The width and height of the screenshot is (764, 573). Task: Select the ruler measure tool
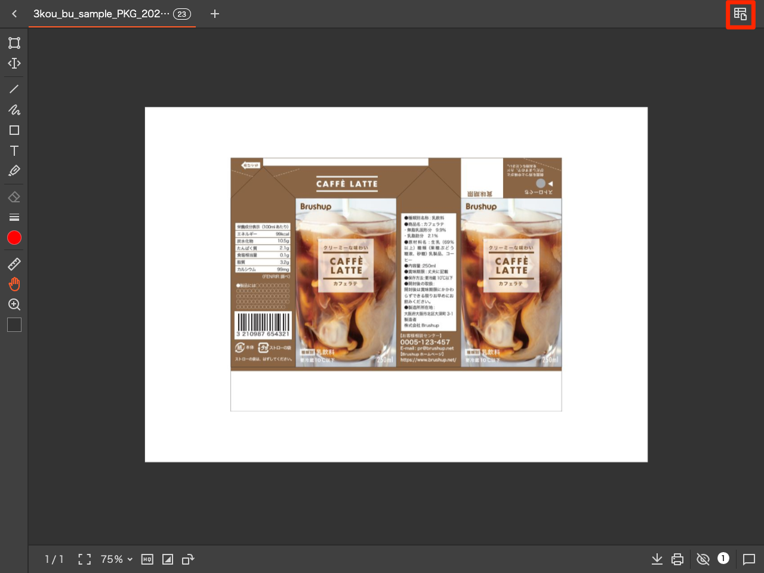pyautogui.click(x=14, y=264)
